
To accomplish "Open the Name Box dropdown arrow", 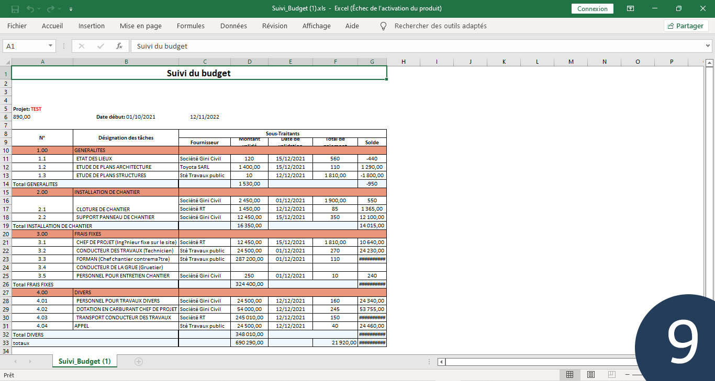I will point(51,46).
